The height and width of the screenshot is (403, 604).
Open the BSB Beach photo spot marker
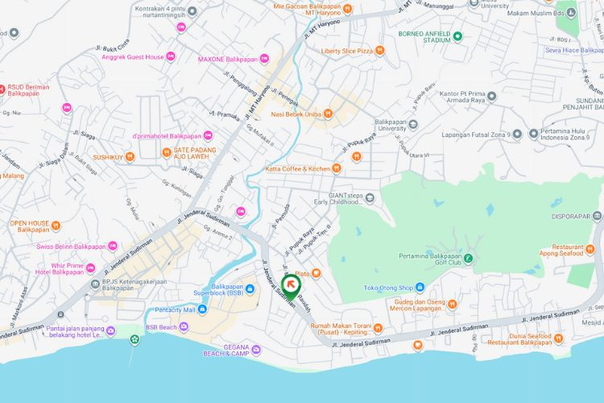tap(184, 327)
